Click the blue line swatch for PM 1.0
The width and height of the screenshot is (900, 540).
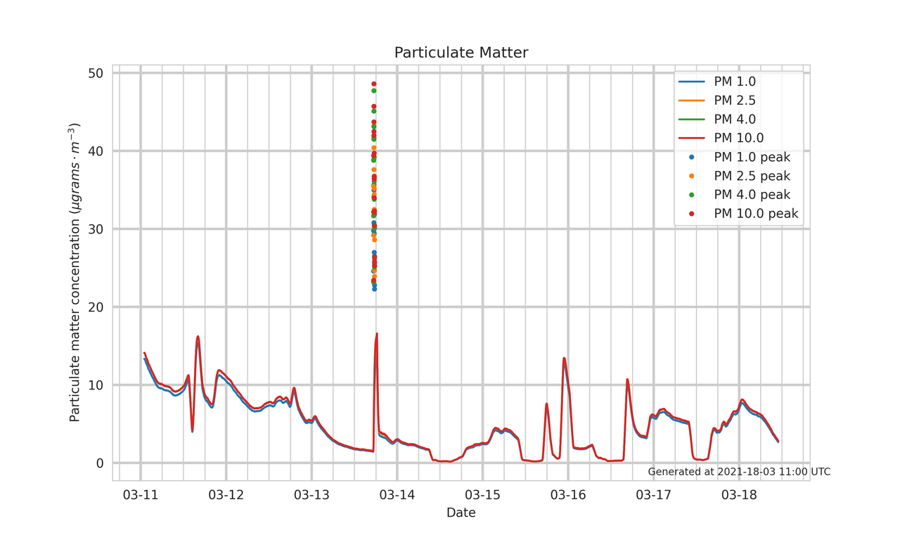[692, 82]
